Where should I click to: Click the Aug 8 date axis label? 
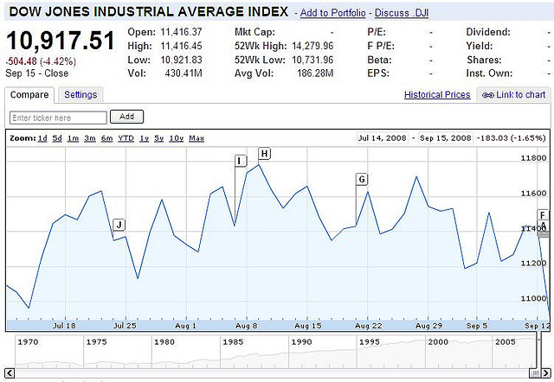pyautogui.click(x=246, y=326)
